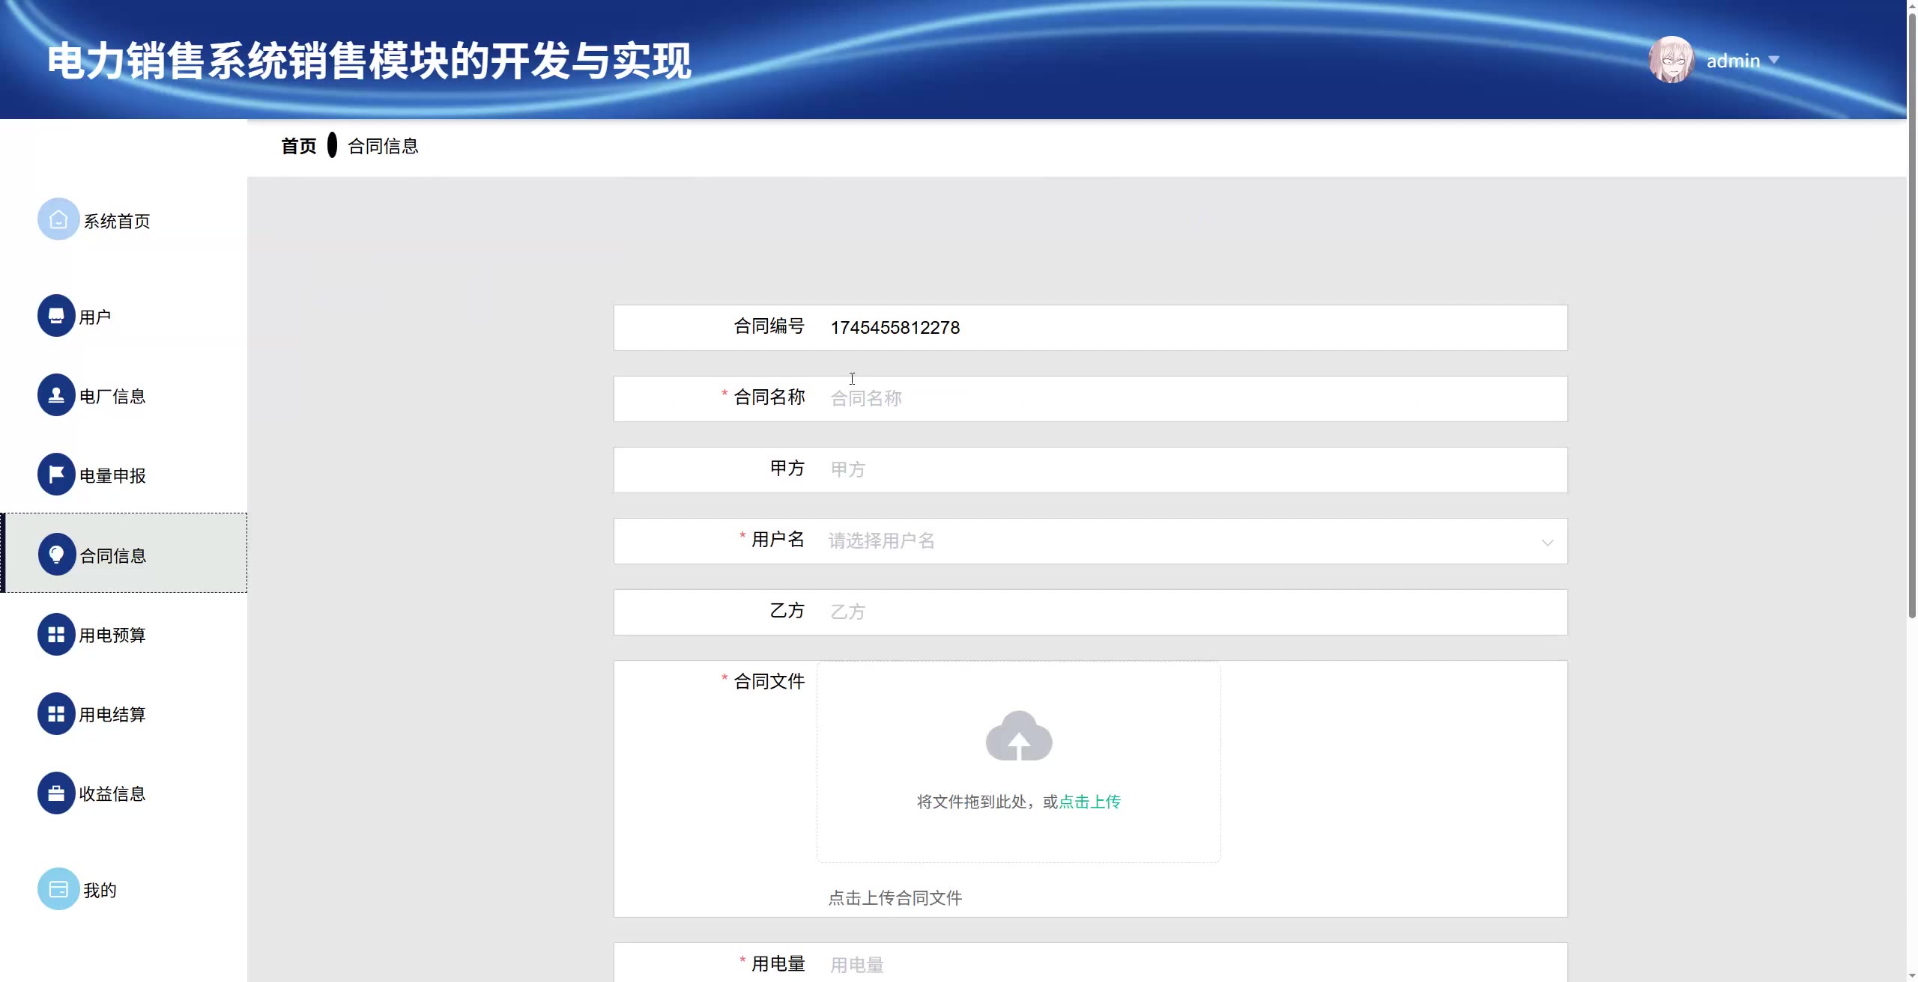The image size is (1918, 982).
Task: Click the 电量申报 flag icon
Action: (x=56, y=475)
